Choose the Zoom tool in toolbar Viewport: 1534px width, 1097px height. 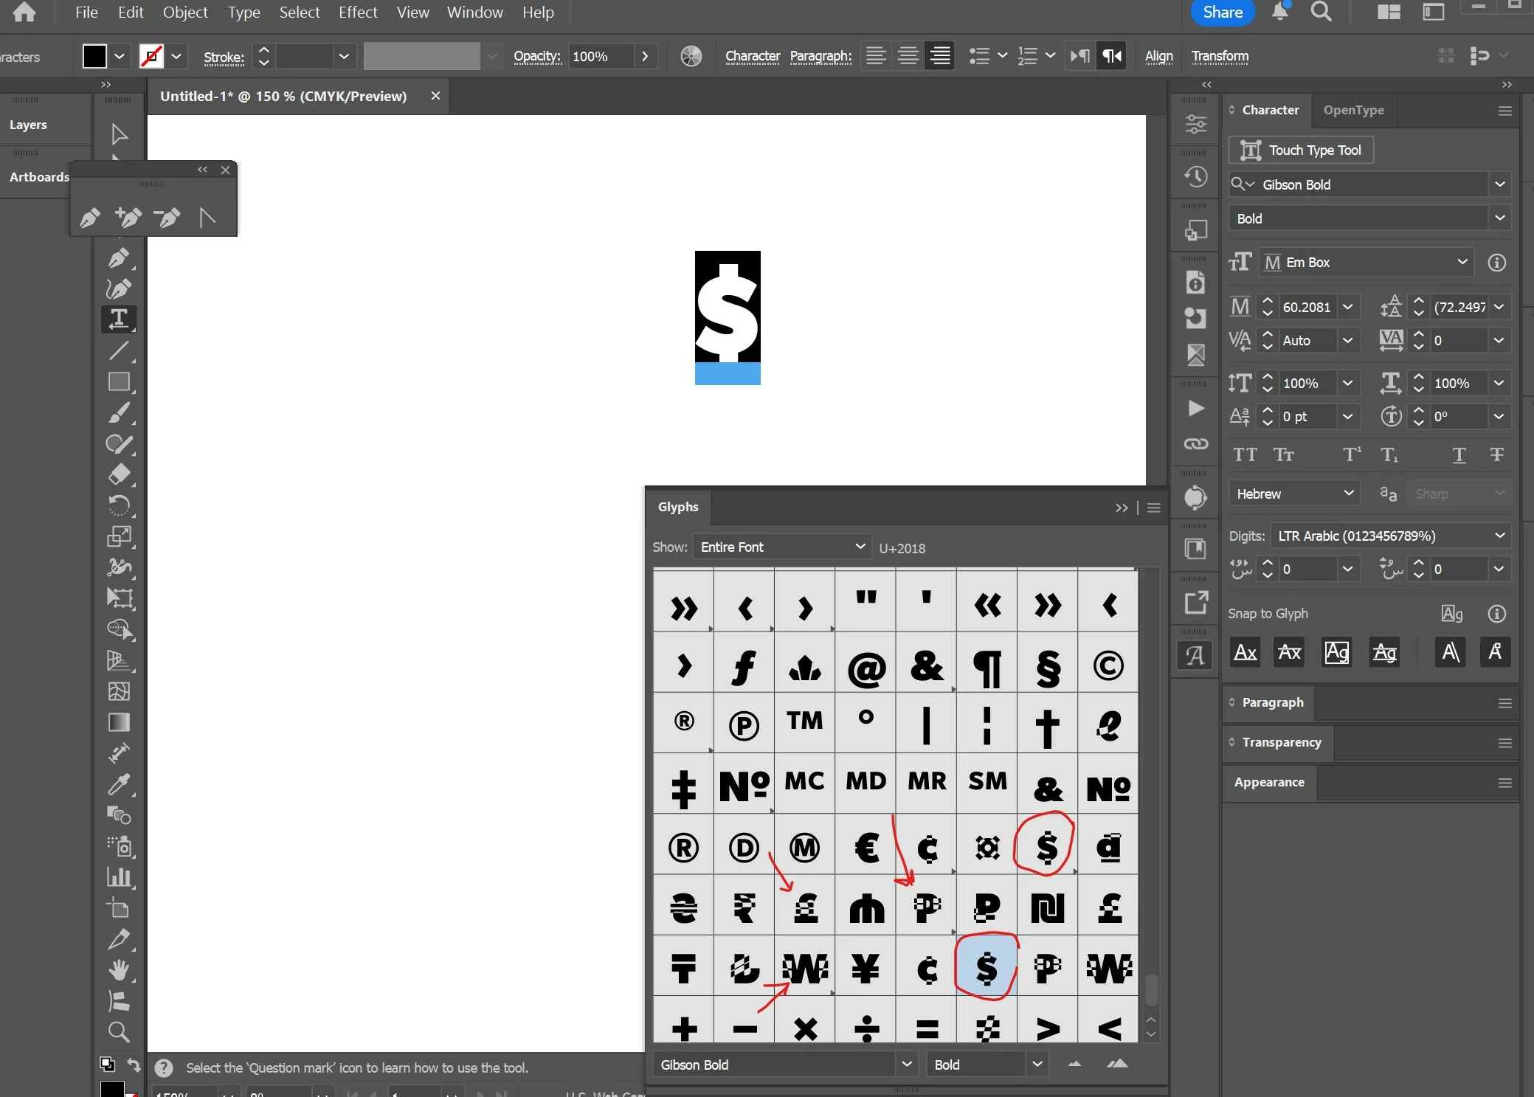(118, 1031)
